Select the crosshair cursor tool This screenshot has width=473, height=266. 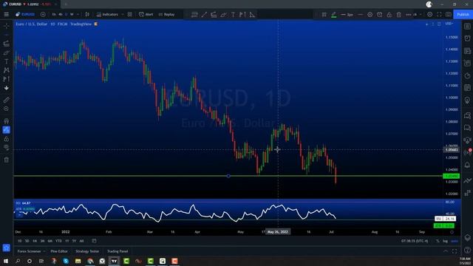click(7, 27)
